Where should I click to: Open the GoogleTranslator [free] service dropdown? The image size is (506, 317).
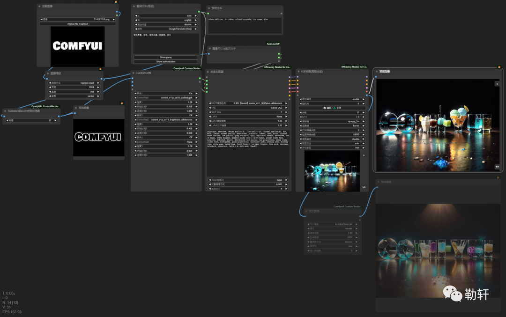pos(166,29)
